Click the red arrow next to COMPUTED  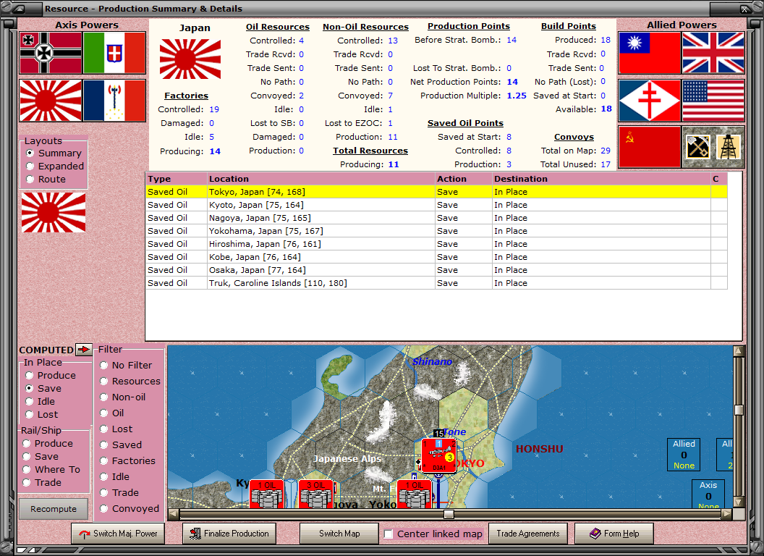[x=84, y=349]
